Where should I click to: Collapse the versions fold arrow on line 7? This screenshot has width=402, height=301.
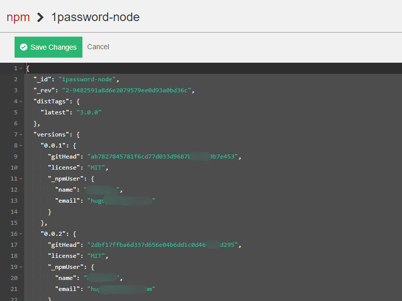pyautogui.click(x=21, y=134)
